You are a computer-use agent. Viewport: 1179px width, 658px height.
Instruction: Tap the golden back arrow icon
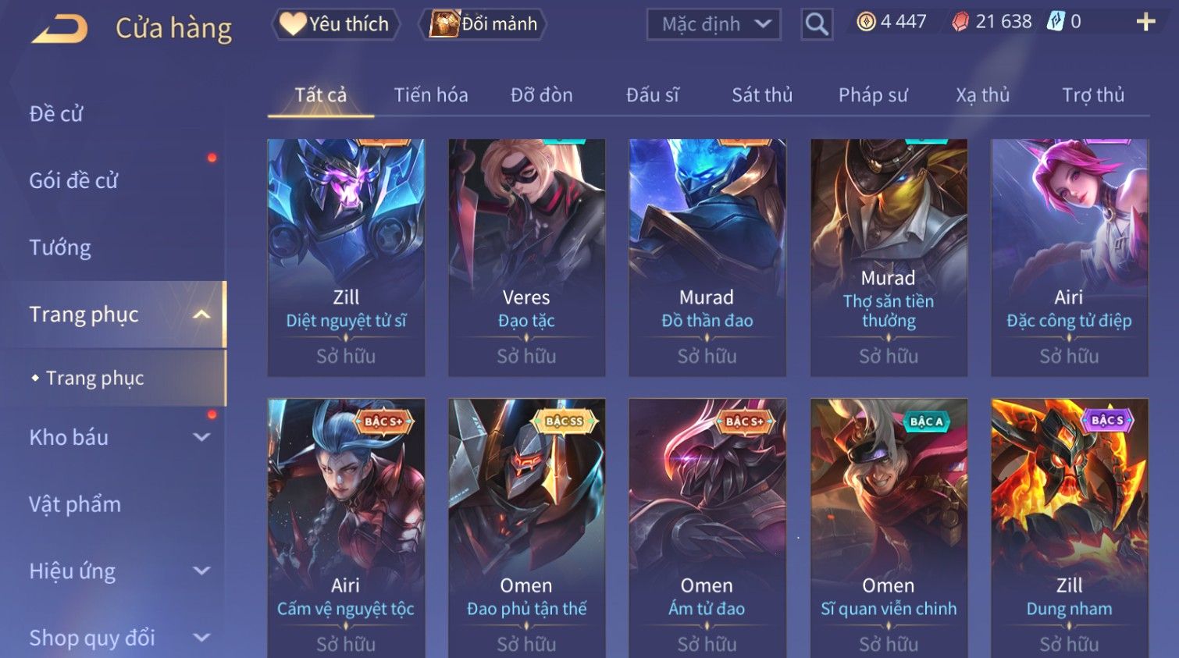tap(59, 29)
